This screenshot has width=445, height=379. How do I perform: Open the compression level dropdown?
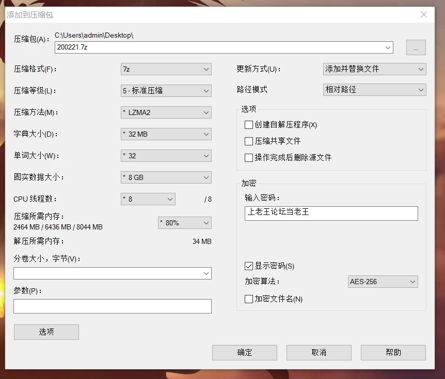point(166,91)
